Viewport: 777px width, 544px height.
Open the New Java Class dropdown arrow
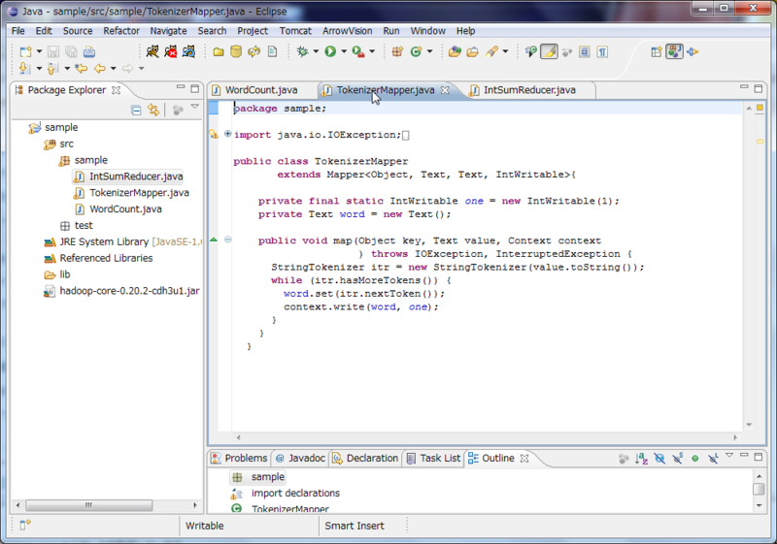pos(429,51)
